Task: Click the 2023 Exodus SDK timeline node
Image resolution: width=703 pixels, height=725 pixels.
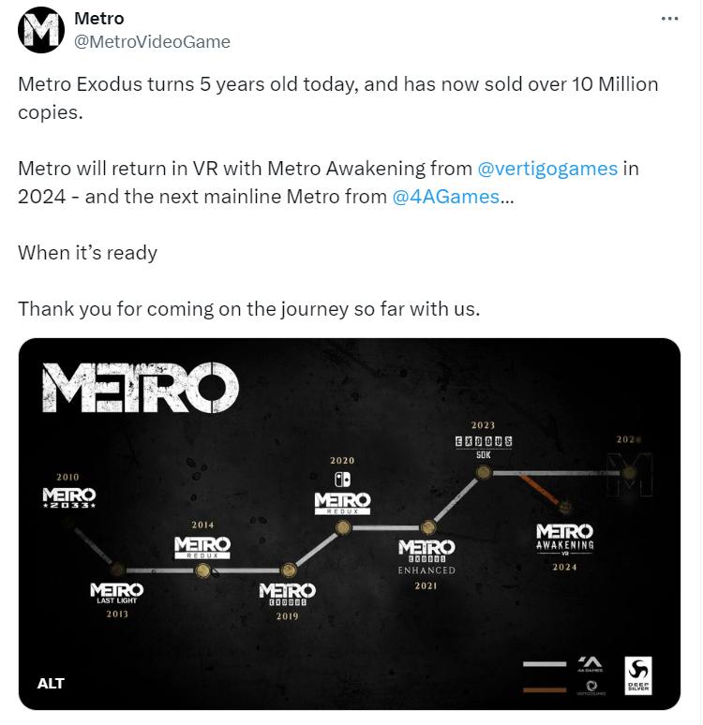Action: click(x=483, y=473)
